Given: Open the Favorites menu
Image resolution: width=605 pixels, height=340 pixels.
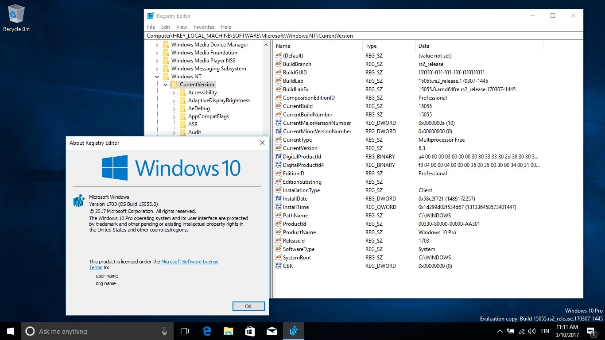Looking at the screenshot, I should click(204, 27).
